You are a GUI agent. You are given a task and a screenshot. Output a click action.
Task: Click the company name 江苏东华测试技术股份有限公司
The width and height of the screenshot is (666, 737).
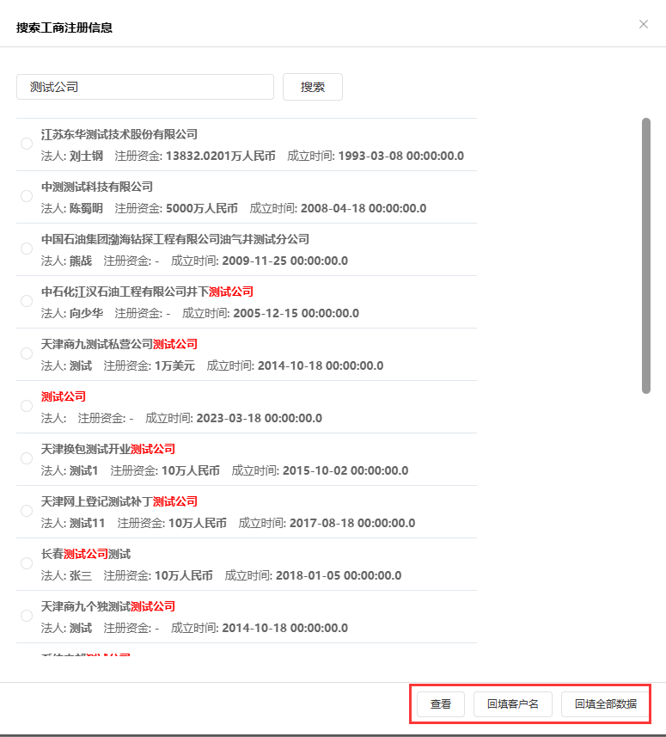(119, 134)
